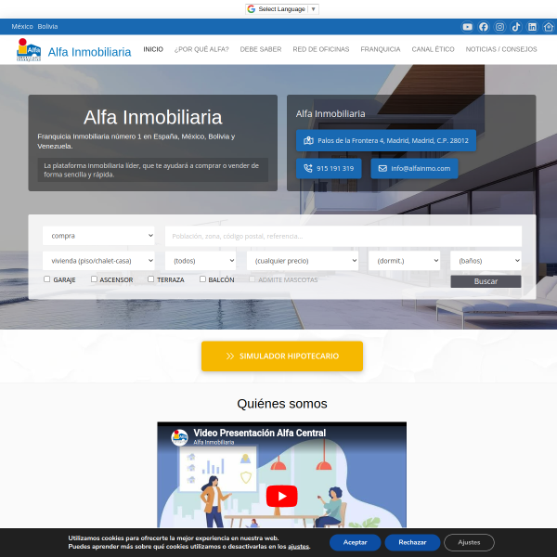Open the Facebook social icon
The image size is (557, 557).
point(484,27)
